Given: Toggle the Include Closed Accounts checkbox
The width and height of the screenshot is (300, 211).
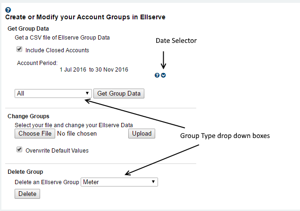Looking at the screenshot, I should click(x=19, y=49).
